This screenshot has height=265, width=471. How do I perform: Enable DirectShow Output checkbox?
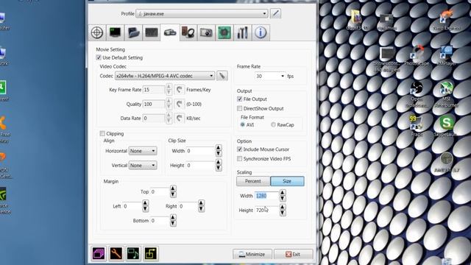tap(239, 108)
